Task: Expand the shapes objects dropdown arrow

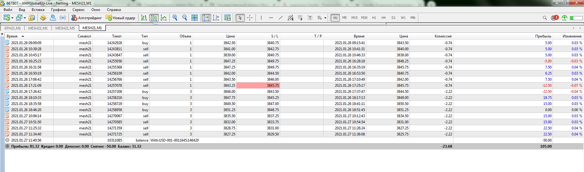Action: click(x=325, y=18)
